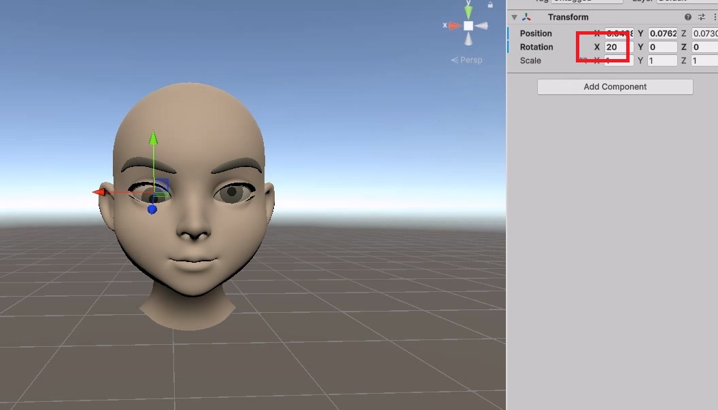Viewport: 718px width, 410px height.
Task: Click the Scale Z value field
Action: (x=704, y=61)
